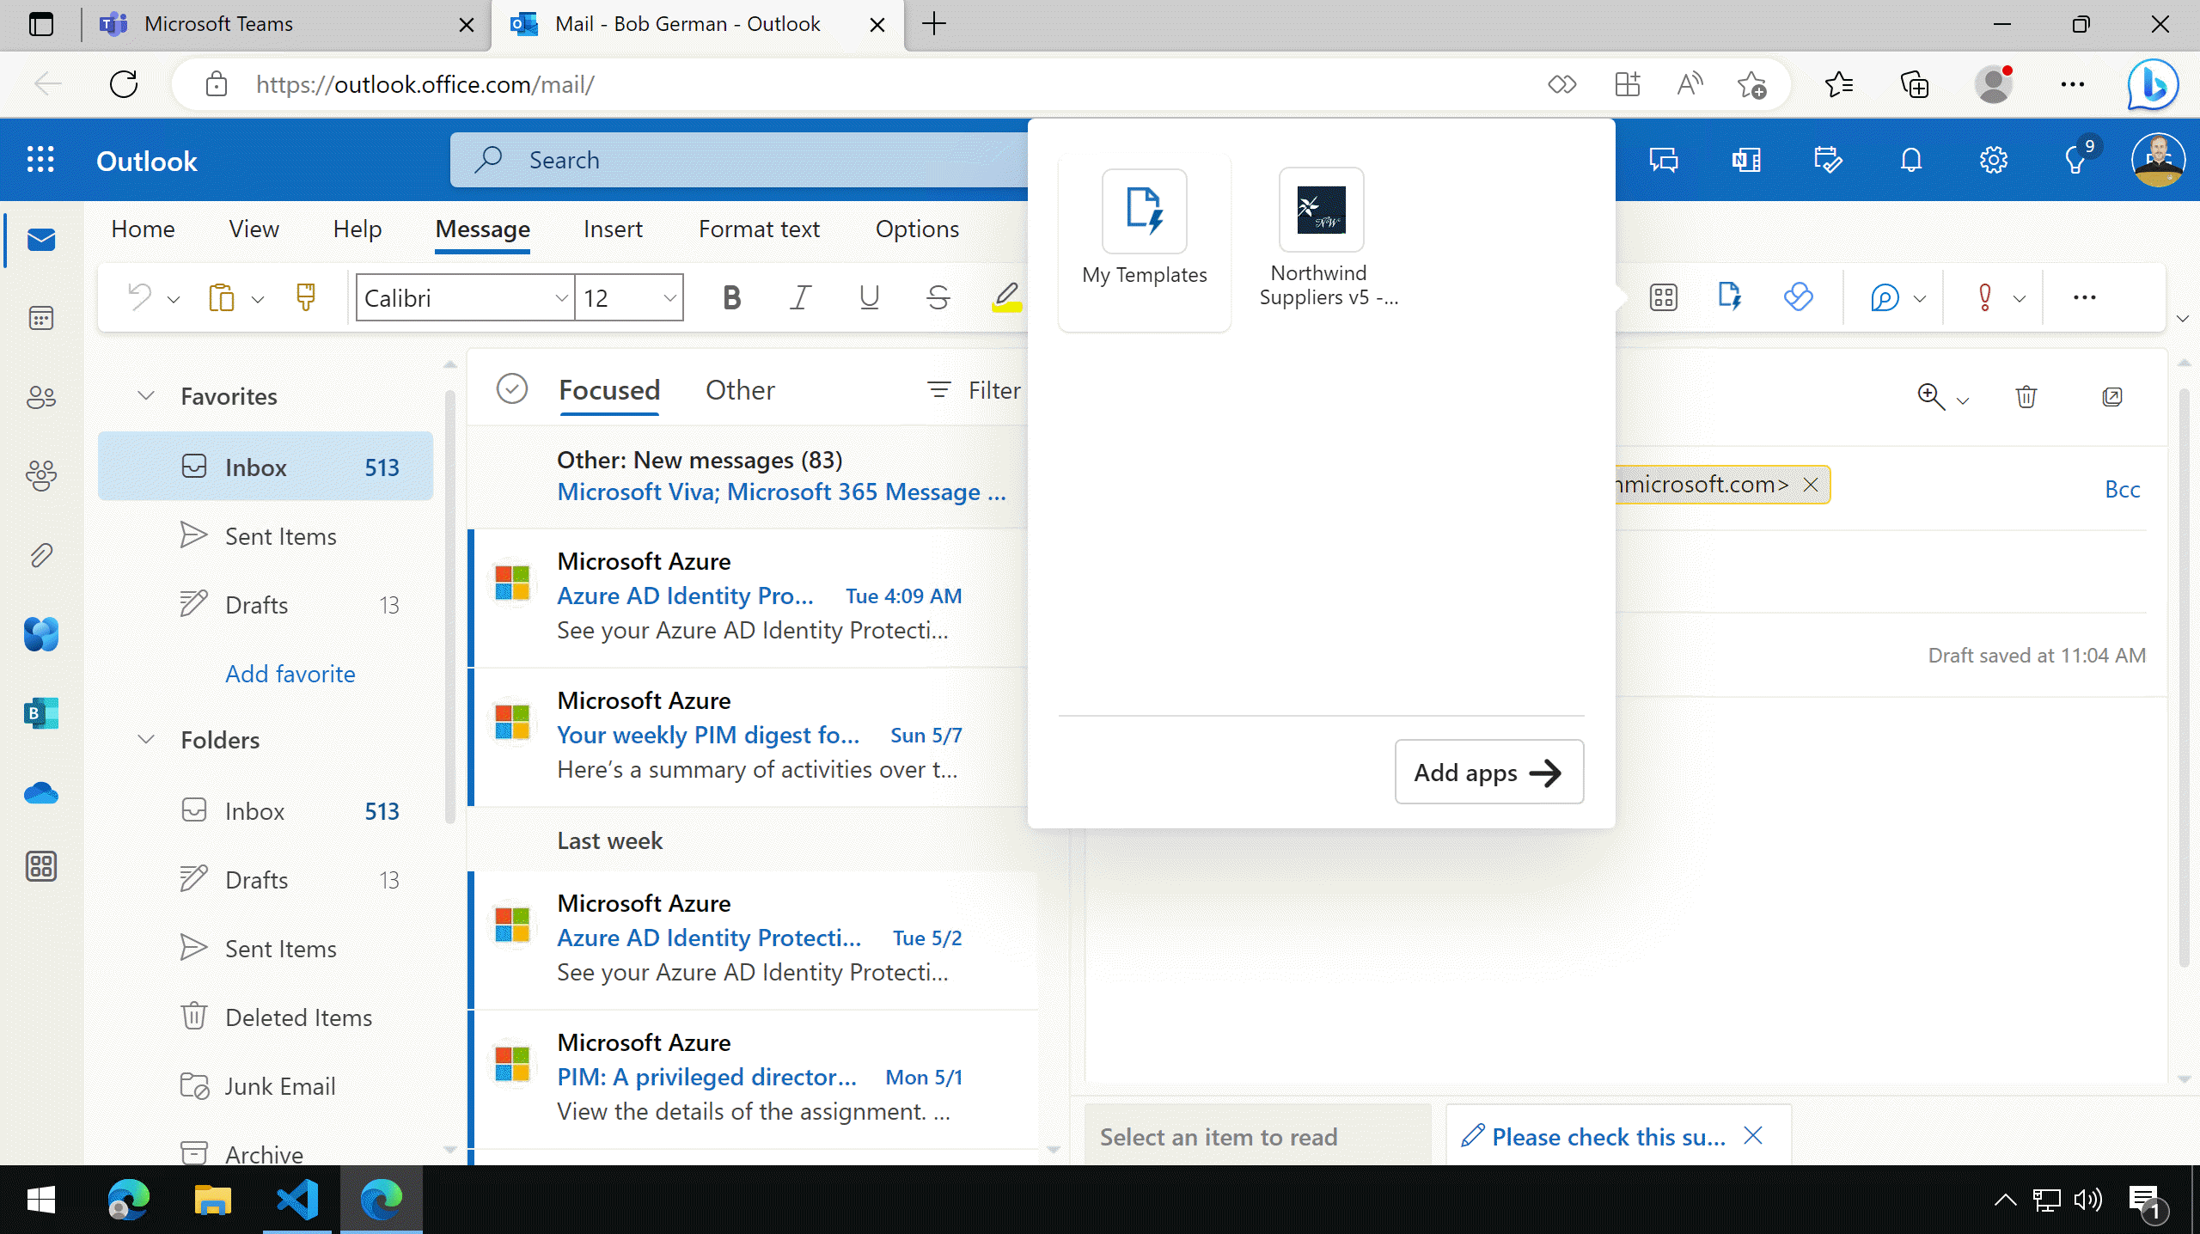This screenshot has height=1234, width=2200.
Task: Open Visual Studio Code from taskbar
Action: click(x=296, y=1200)
